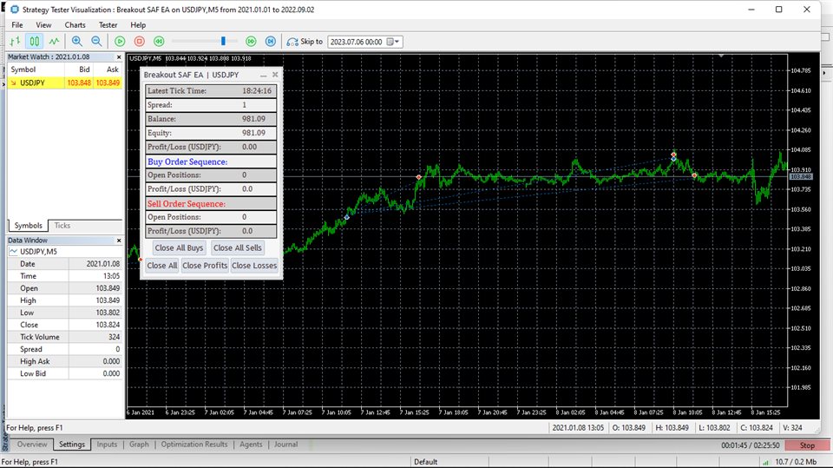
Task: Open the File menu
Action: 17,25
